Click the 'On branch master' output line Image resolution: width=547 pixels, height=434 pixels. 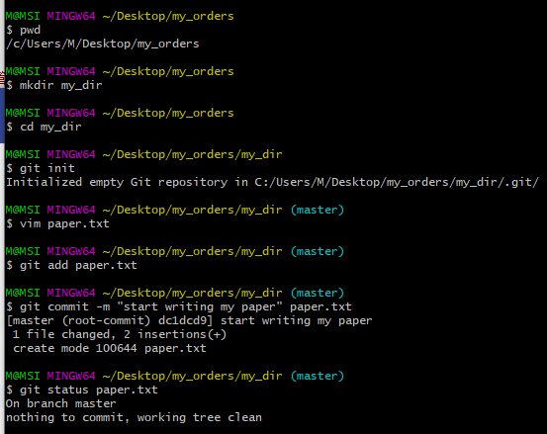[60, 403]
